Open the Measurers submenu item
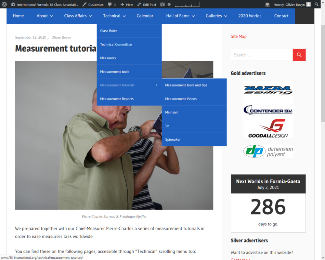The image size is (325, 260). point(129,58)
